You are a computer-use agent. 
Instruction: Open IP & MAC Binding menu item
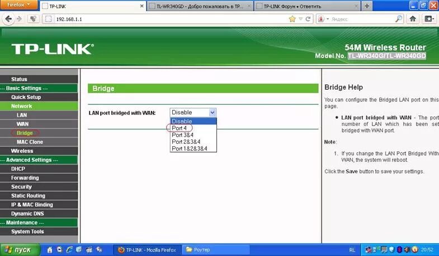point(39,204)
